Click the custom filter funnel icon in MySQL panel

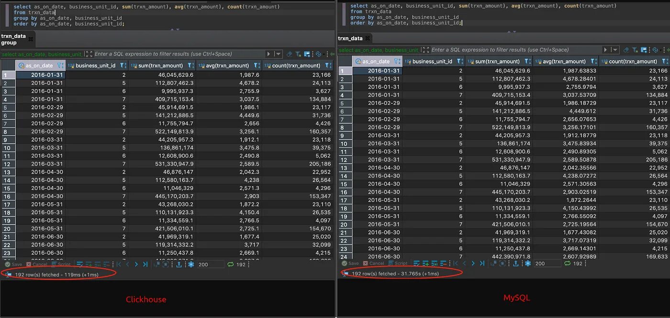[635, 50]
